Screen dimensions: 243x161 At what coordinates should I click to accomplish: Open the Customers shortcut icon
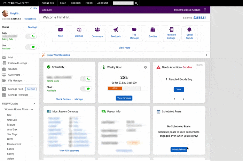click(x=97, y=29)
